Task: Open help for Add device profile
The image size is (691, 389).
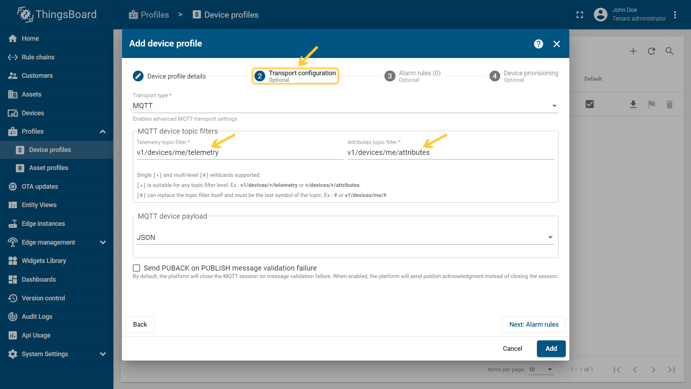Action: pyautogui.click(x=538, y=44)
